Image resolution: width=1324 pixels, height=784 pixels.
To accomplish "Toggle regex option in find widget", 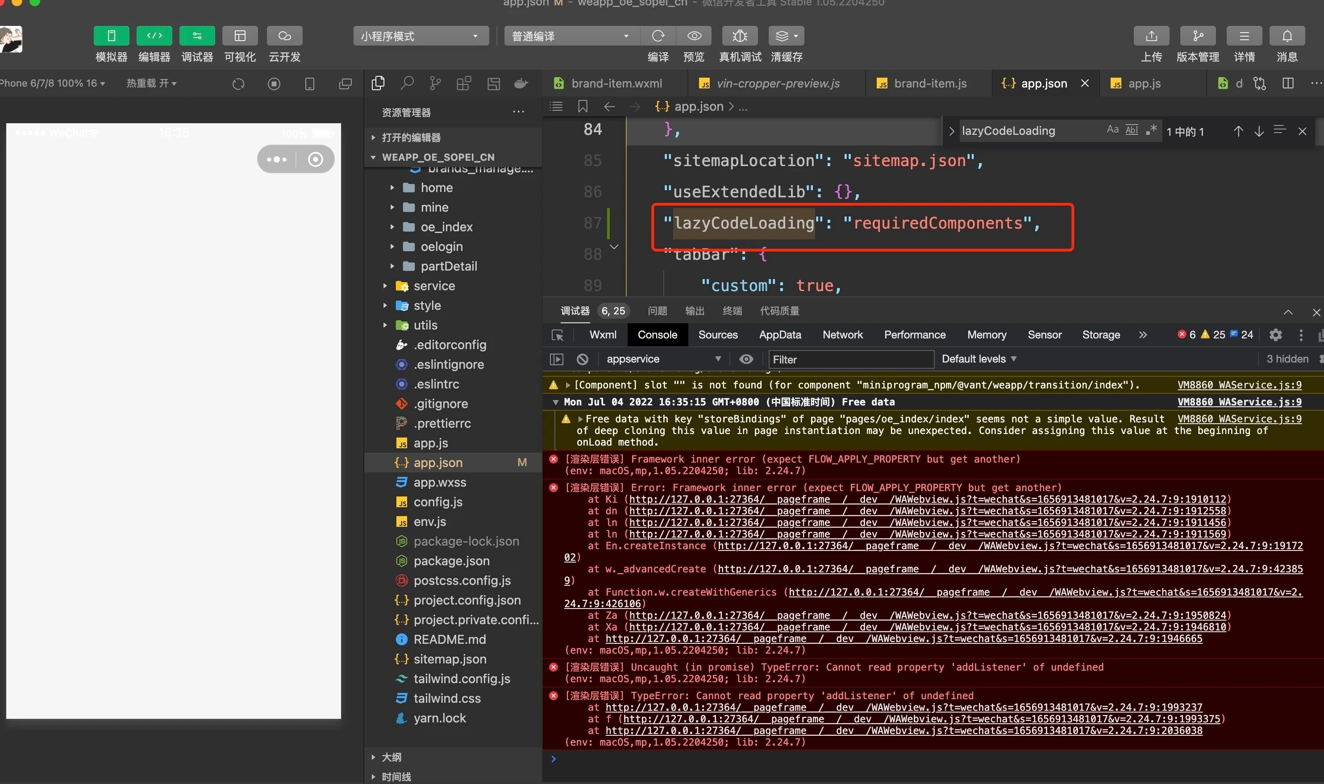I will pyautogui.click(x=1151, y=130).
